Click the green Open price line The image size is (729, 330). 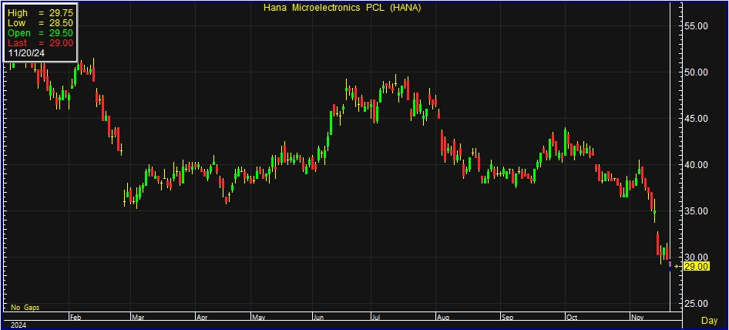pyautogui.click(x=40, y=33)
